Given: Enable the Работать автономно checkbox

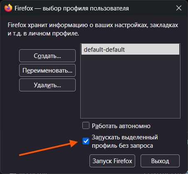Looking at the screenshot, I should [x=86, y=126].
